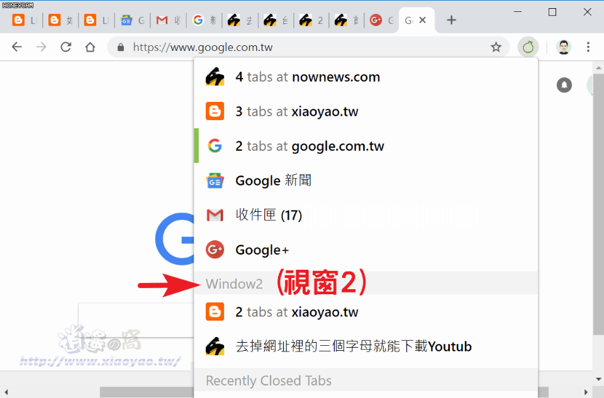Go back to the previous page
The width and height of the screenshot is (604, 398).
17,47
